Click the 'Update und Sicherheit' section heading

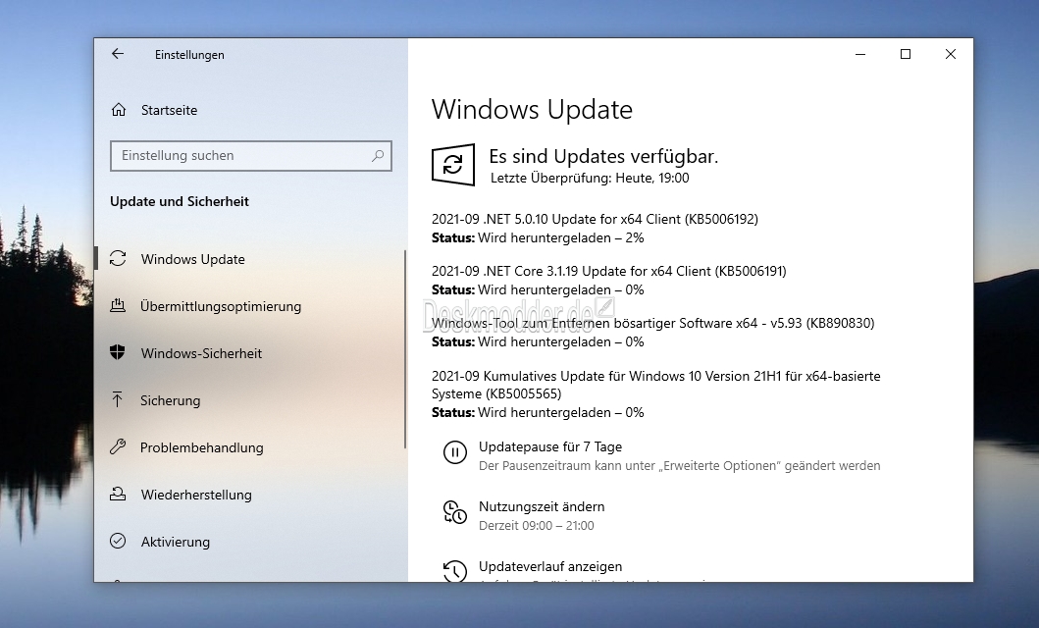click(180, 201)
